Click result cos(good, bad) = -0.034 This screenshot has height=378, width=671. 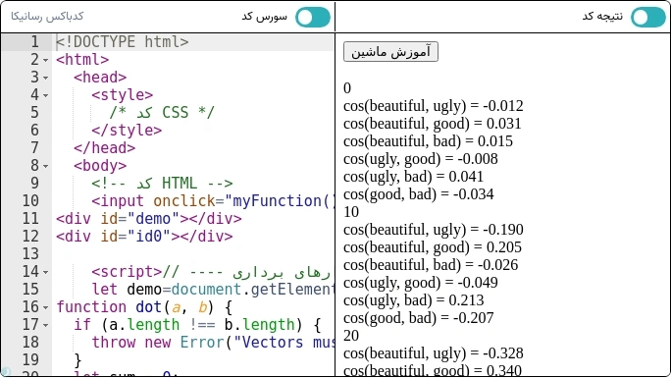419,194
